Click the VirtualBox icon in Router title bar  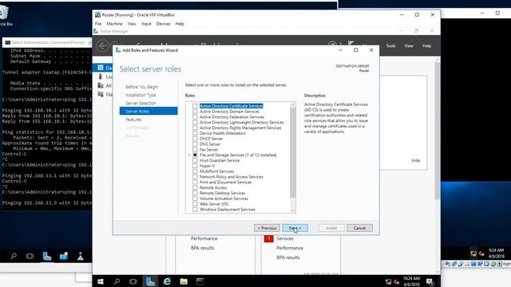click(x=97, y=14)
